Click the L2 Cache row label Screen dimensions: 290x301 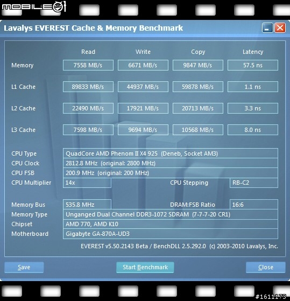[23, 108]
